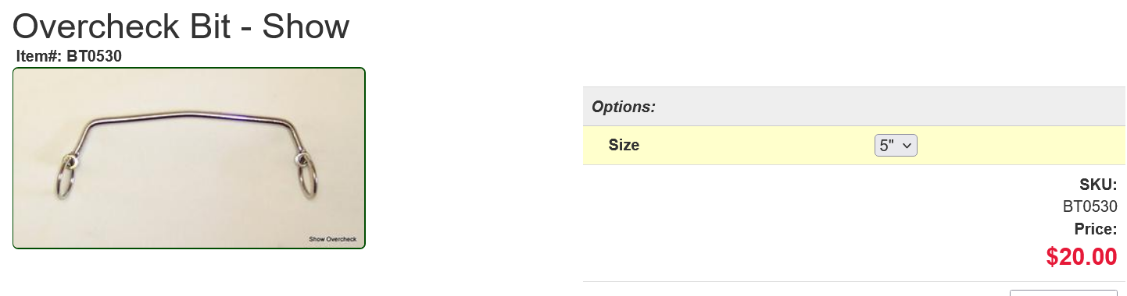Click the yellow Size option row
Viewport: 1127px width, 296px height.
click(855, 146)
